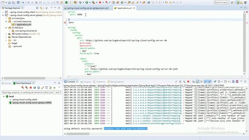Click the Boot Dashboard (re)start icon
The image size is (249, 140).
coord(23,87)
